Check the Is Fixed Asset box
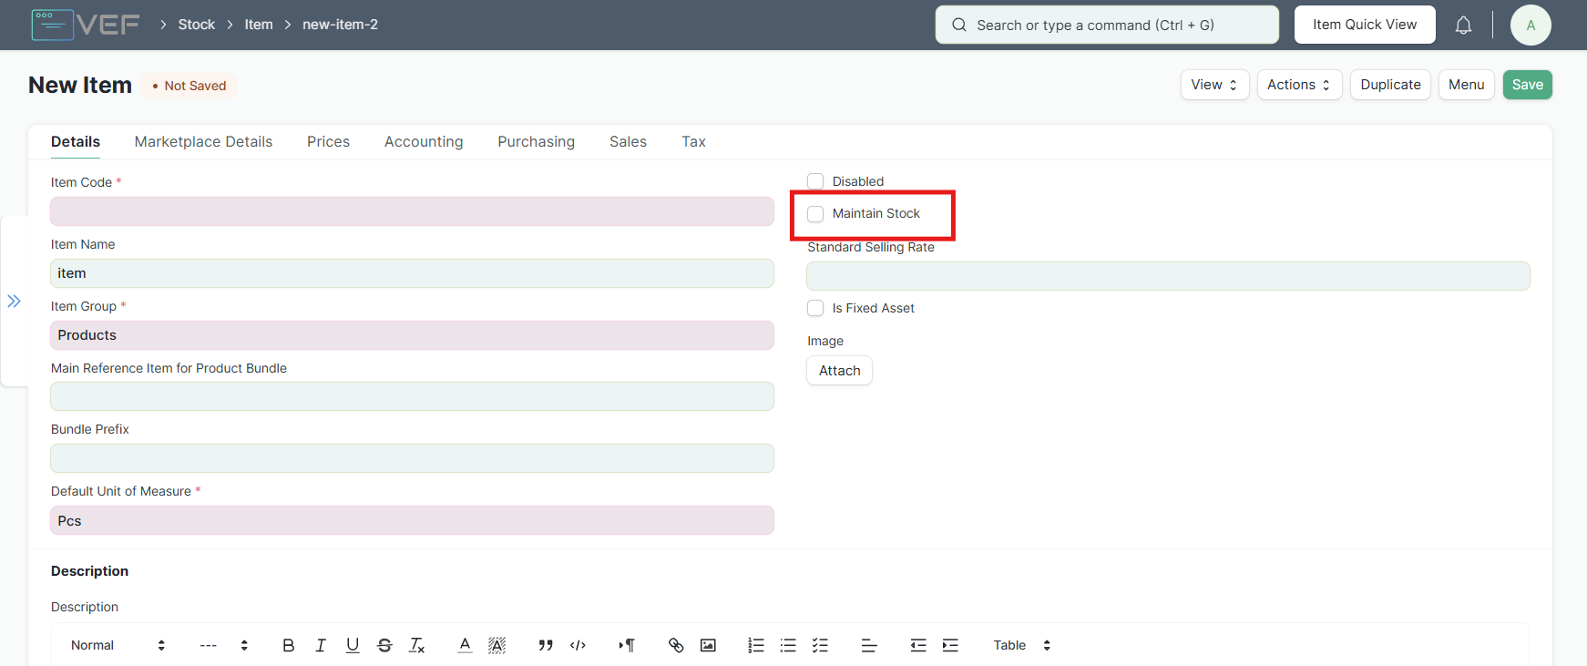Image resolution: width=1587 pixels, height=666 pixels. point(815,308)
